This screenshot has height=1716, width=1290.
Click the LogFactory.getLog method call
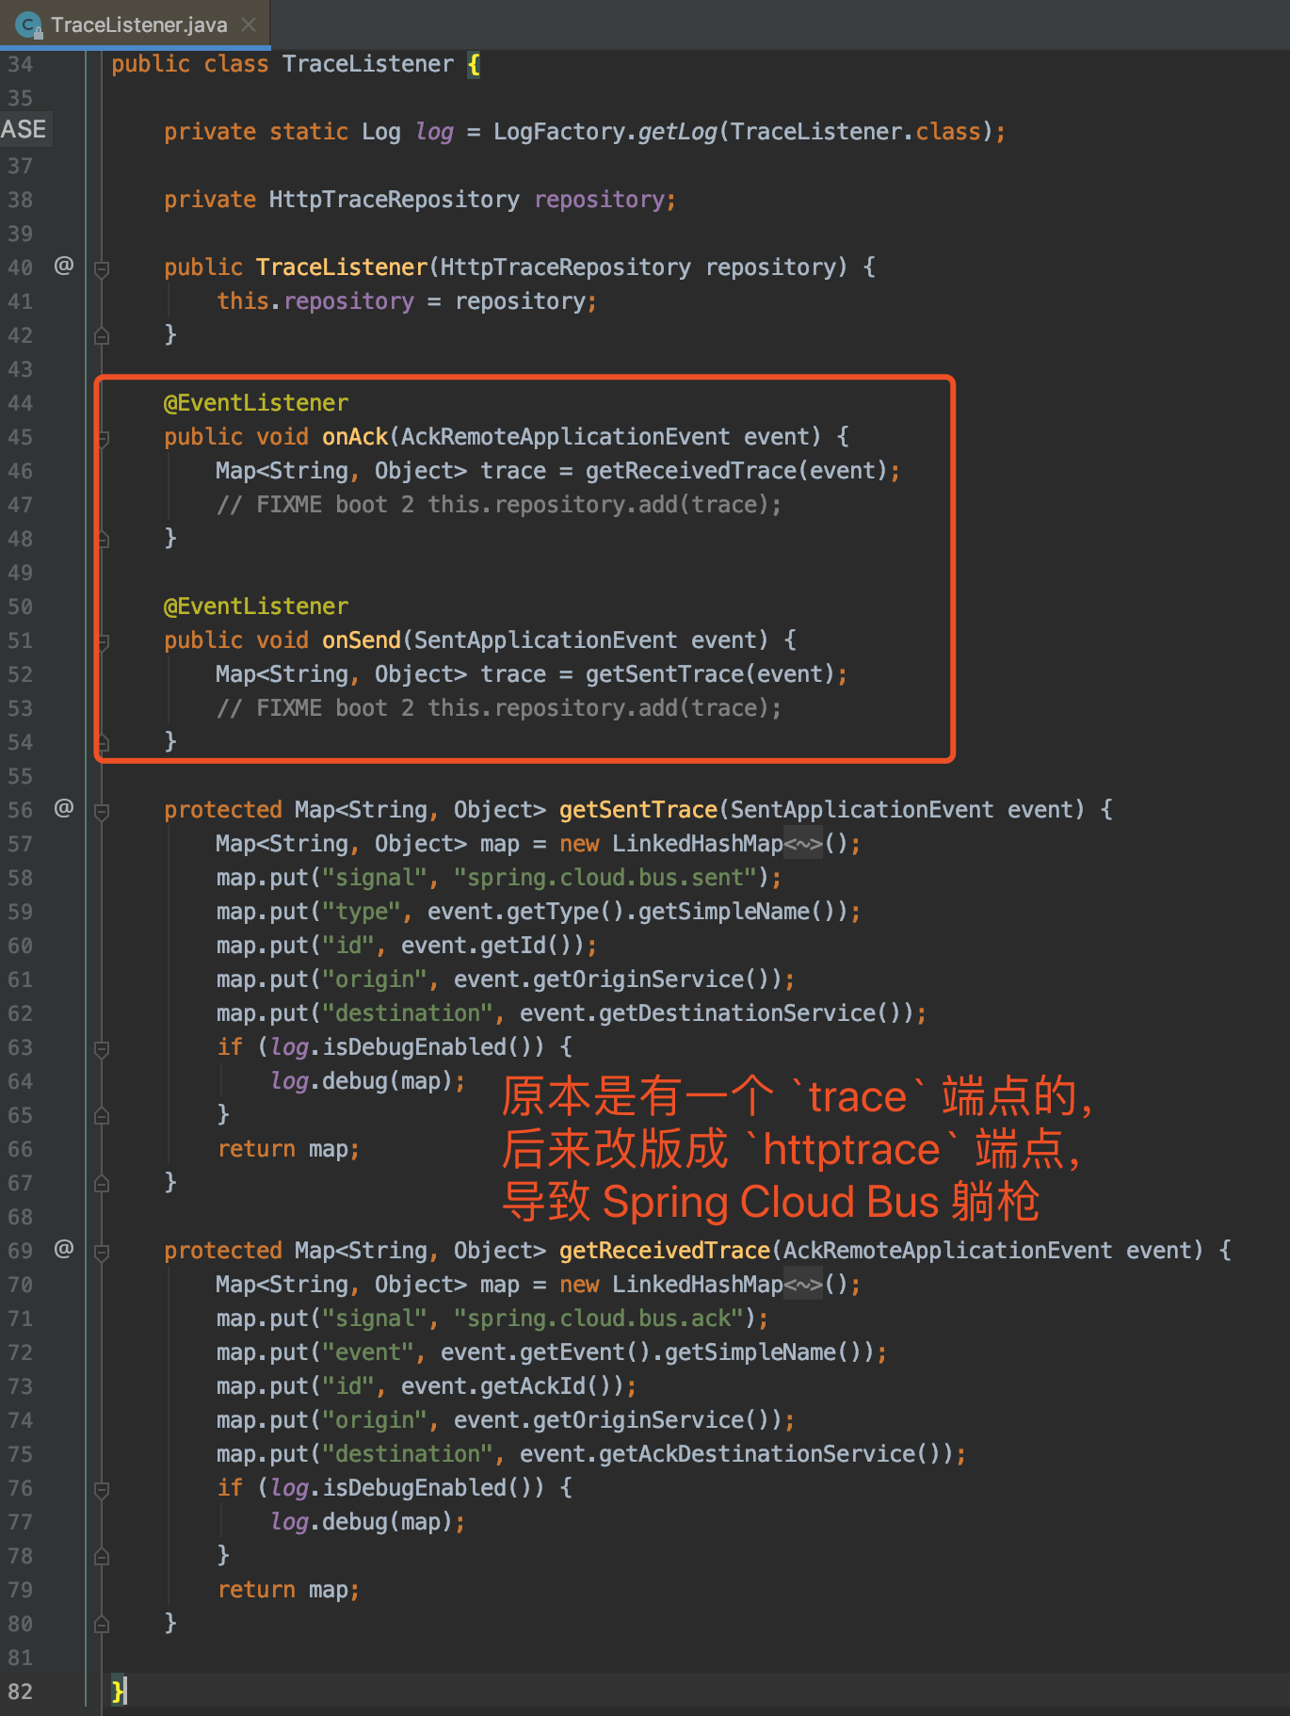pyautogui.click(x=677, y=132)
